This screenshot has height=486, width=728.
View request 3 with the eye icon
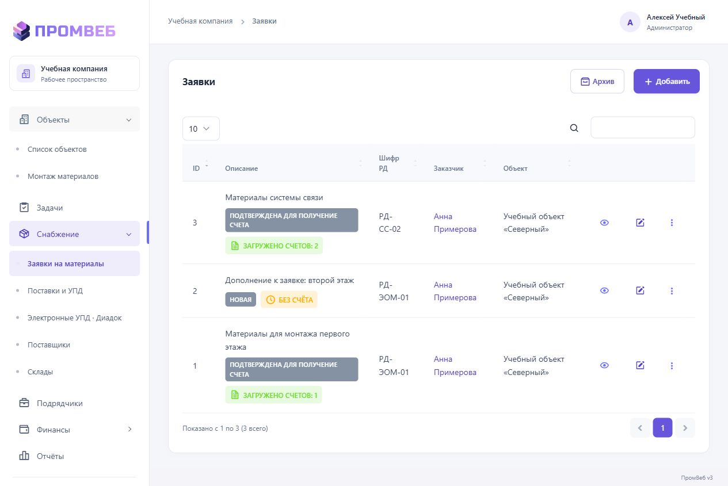click(x=604, y=223)
